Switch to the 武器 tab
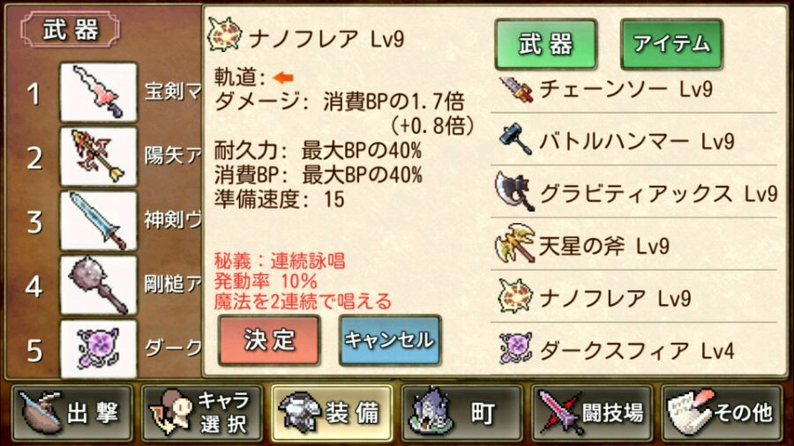 click(546, 44)
